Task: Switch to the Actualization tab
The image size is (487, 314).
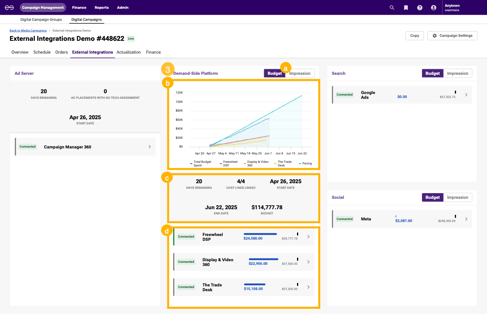Action: pos(129,52)
